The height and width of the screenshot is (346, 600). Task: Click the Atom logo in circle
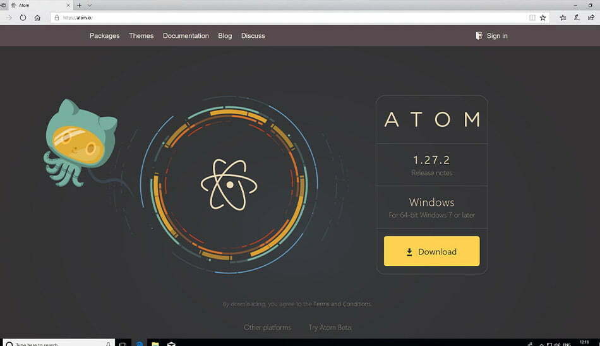click(x=229, y=184)
